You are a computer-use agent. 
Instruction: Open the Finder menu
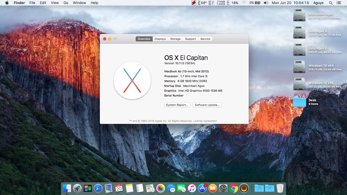tap(19, 3)
